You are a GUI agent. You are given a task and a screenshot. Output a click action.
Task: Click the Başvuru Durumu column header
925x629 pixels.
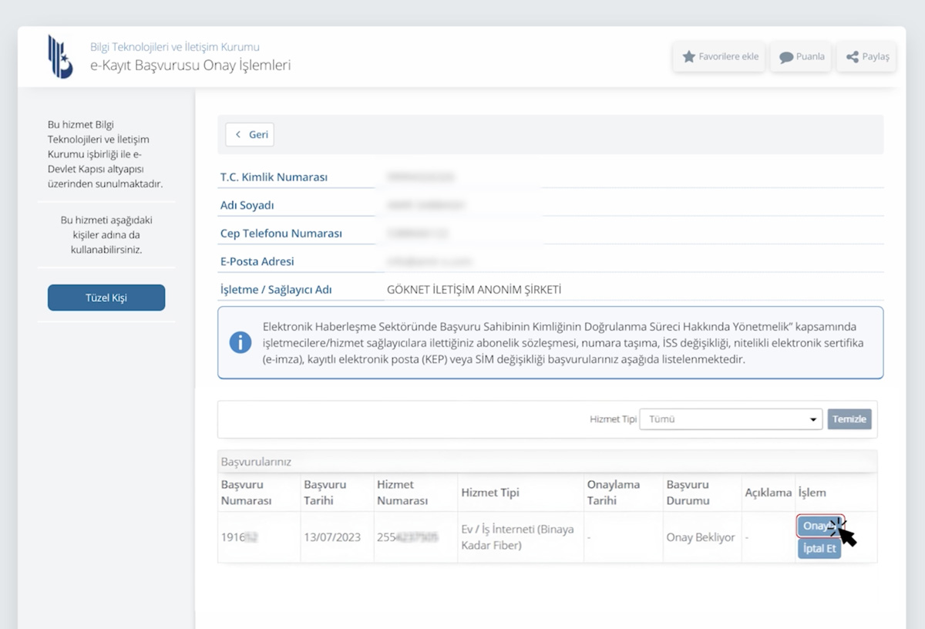(688, 493)
